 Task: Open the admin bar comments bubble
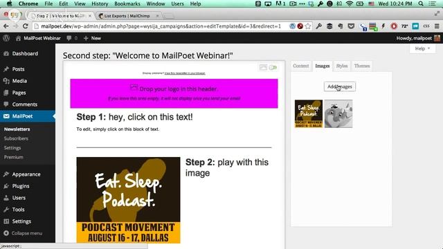click(x=72, y=38)
